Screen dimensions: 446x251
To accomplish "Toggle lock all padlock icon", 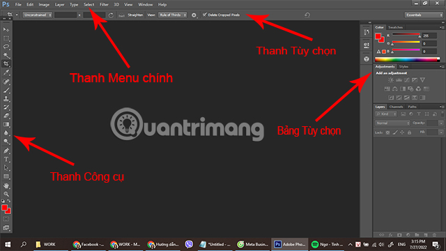I will (x=409, y=132).
